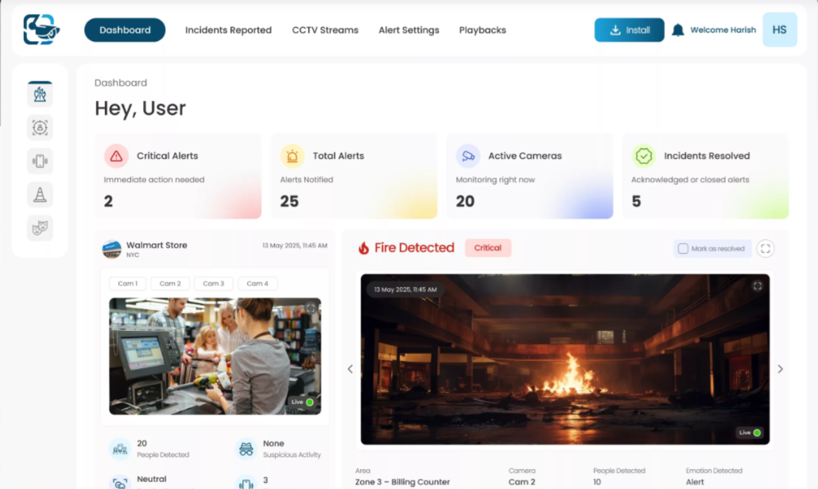The width and height of the screenshot is (818, 489).
Task: Open the face recognition sidebar icon
Action: tap(40, 128)
